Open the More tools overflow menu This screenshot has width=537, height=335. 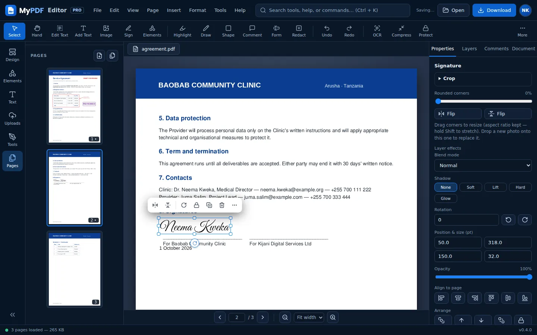click(x=522, y=31)
